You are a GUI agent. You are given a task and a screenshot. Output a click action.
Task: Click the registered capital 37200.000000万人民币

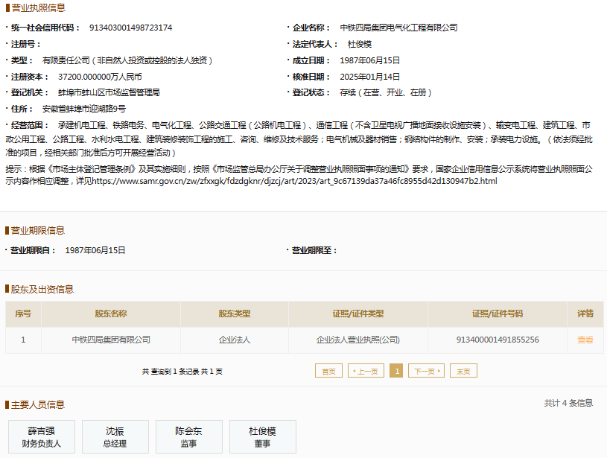[x=100, y=77]
